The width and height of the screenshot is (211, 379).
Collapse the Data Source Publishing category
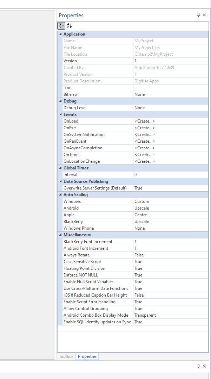pos(60,181)
